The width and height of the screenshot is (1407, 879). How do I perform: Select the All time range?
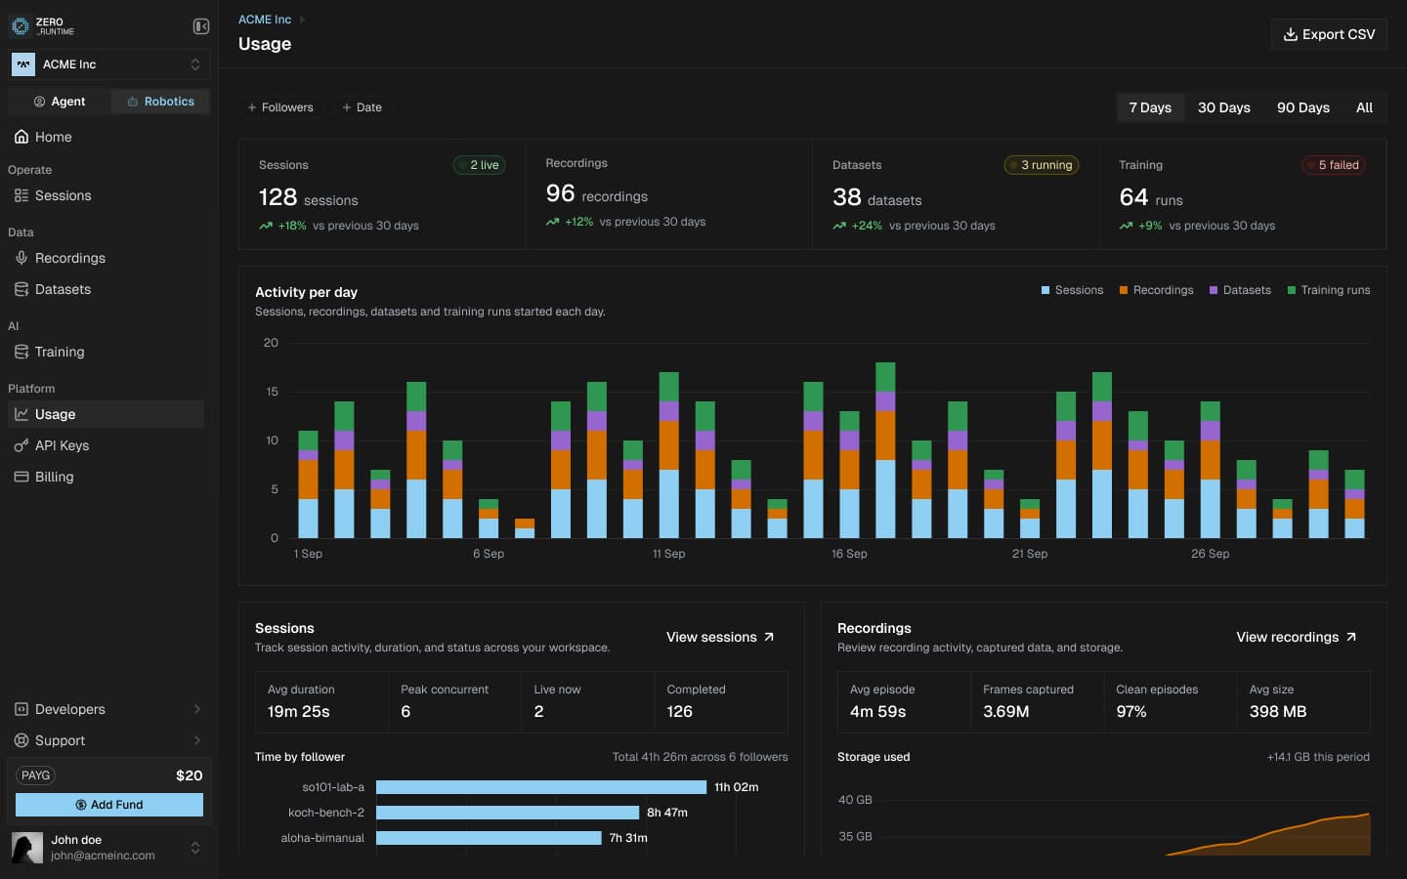pyautogui.click(x=1364, y=107)
